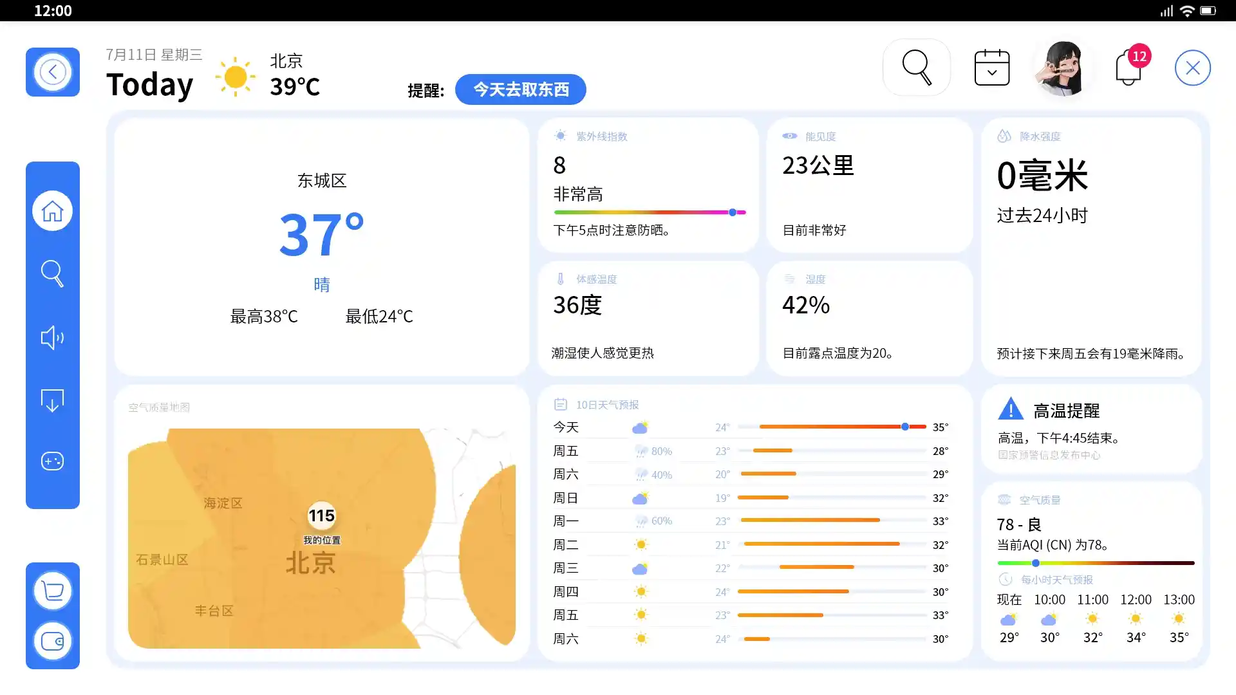Click the 12:00 status bar clock

[53, 11]
